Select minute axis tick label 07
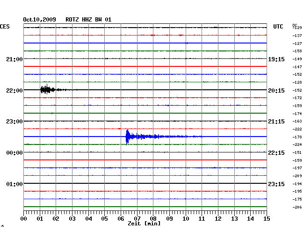Image resolution: width=304 pixels, height=231 pixels. (137, 219)
